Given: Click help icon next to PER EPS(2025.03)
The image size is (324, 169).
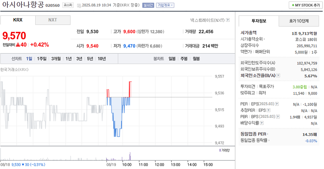Looking at the screenshot, I should tap(277, 104).
